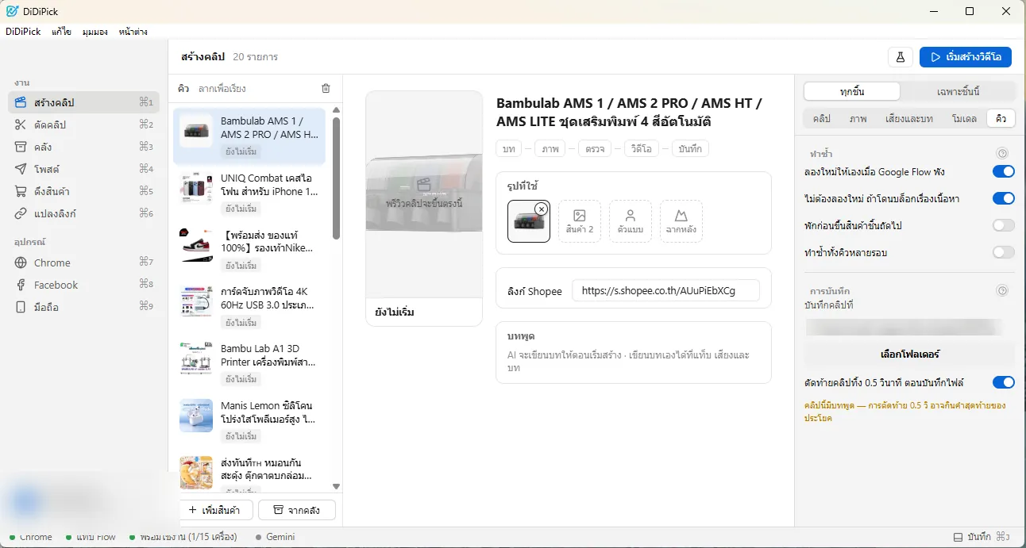Screen dimensions: 1026x548
Task: Toggle ไม่ต้องลองใหม่ ถ้าโดนบล็อกเรื่องเนื้อหา
Action: click(x=1004, y=198)
